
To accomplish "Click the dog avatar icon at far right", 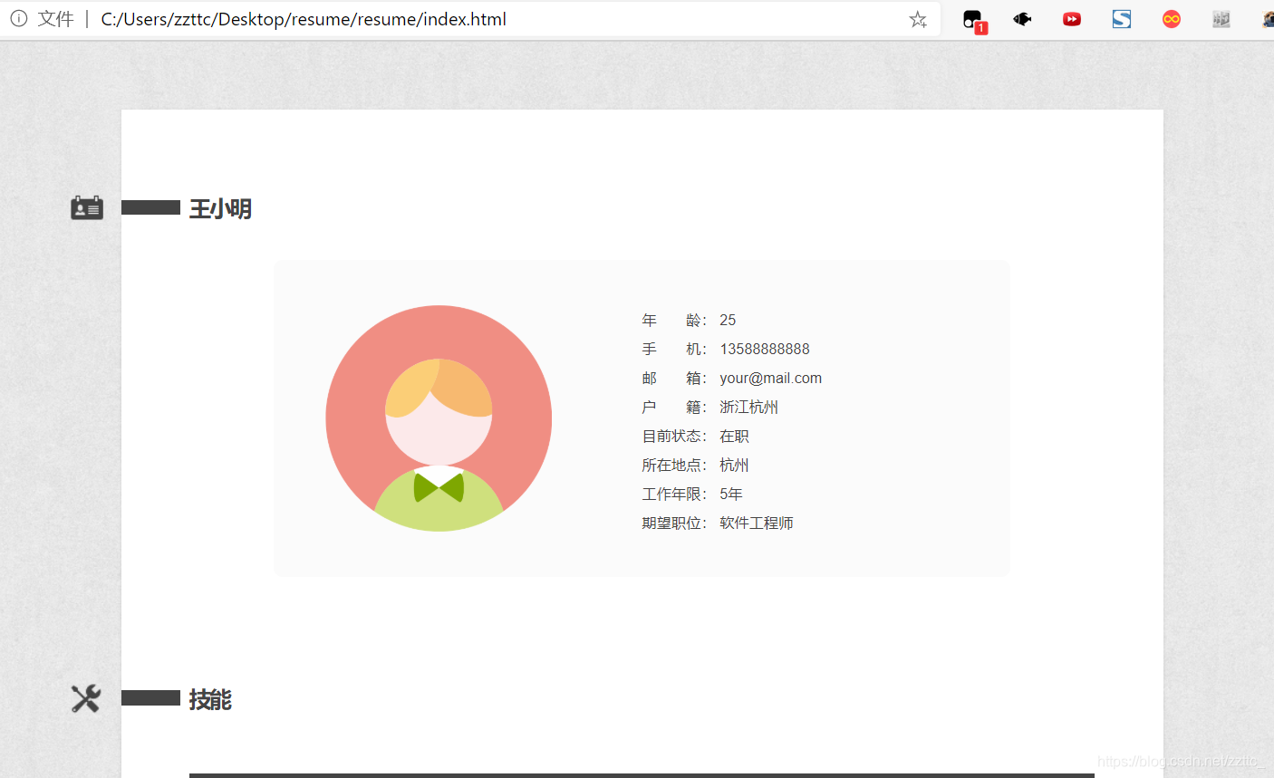I will coord(1269,18).
